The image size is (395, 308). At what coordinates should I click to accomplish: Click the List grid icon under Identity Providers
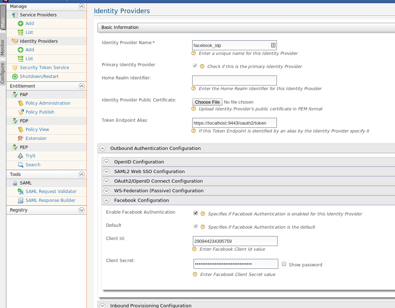pyautogui.click(x=21, y=59)
